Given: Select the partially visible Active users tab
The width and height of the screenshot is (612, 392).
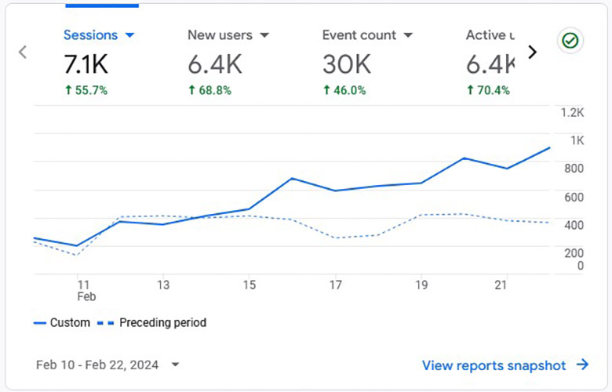Looking at the screenshot, I should pyautogui.click(x=490, y=63).
